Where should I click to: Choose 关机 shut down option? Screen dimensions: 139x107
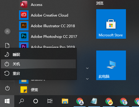click(x=38, y=64)
